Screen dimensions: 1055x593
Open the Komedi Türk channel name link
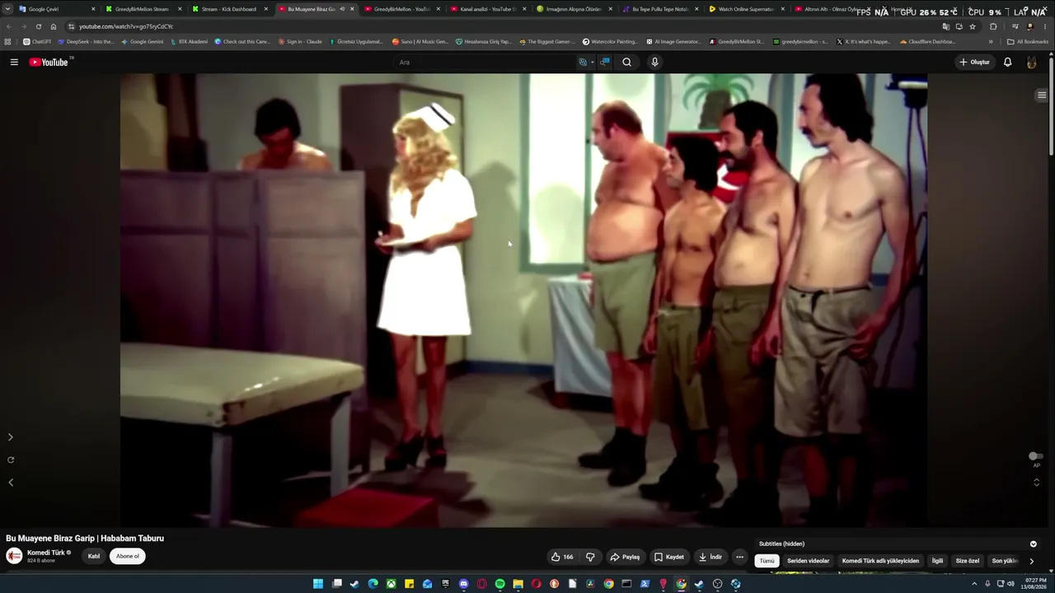[45, 553]
